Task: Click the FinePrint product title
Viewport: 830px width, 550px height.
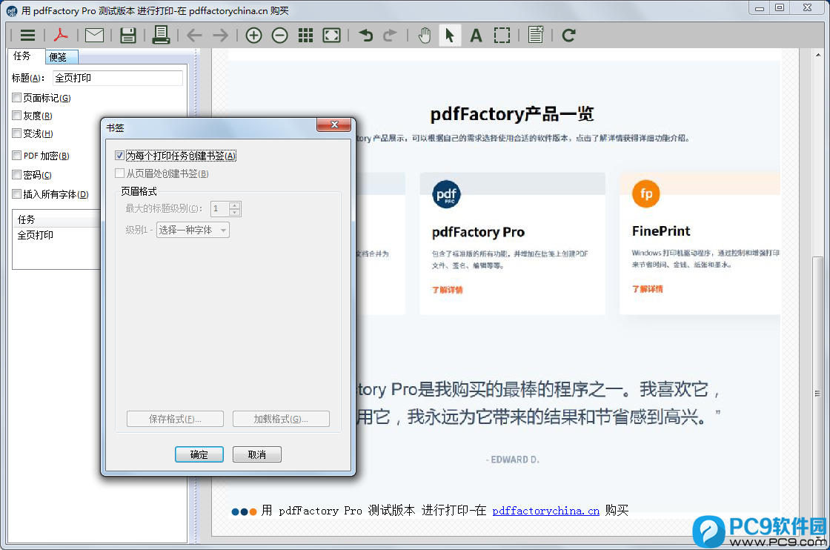Action: pos(661,231)
